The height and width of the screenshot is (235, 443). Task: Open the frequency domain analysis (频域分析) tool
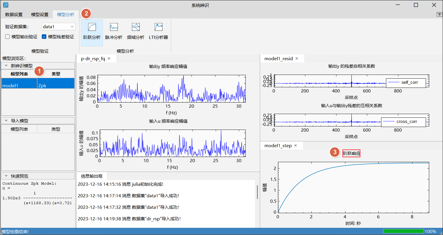[135, 31]
